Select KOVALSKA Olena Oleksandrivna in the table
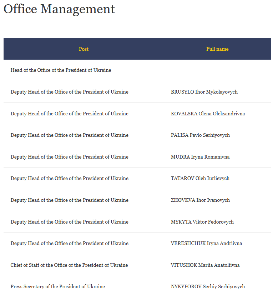The image size is (278, 300). coord(208,114)
